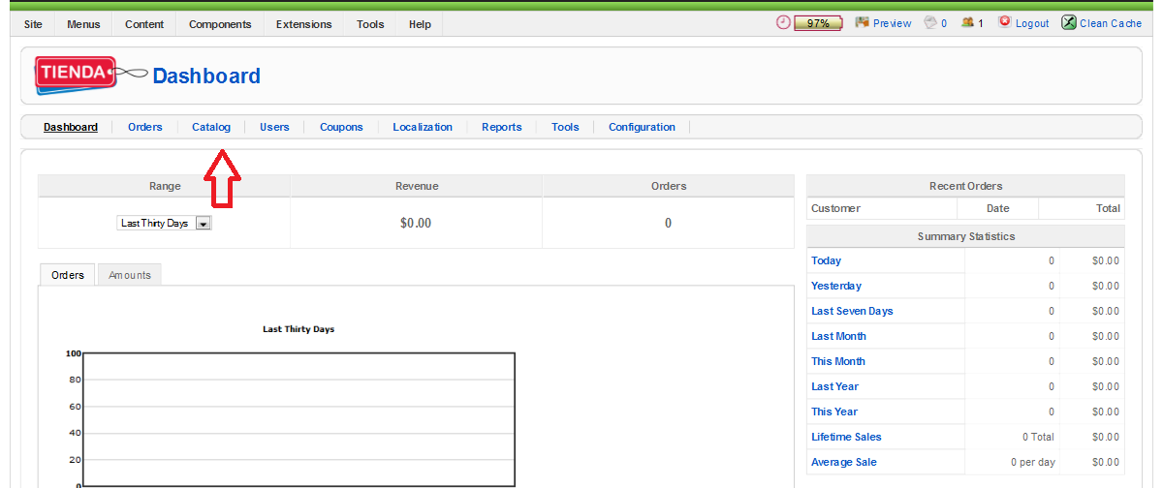Screen dimensions: 1163x488
Task: Click the Tienda logo icon
Action: click(91, 74)
